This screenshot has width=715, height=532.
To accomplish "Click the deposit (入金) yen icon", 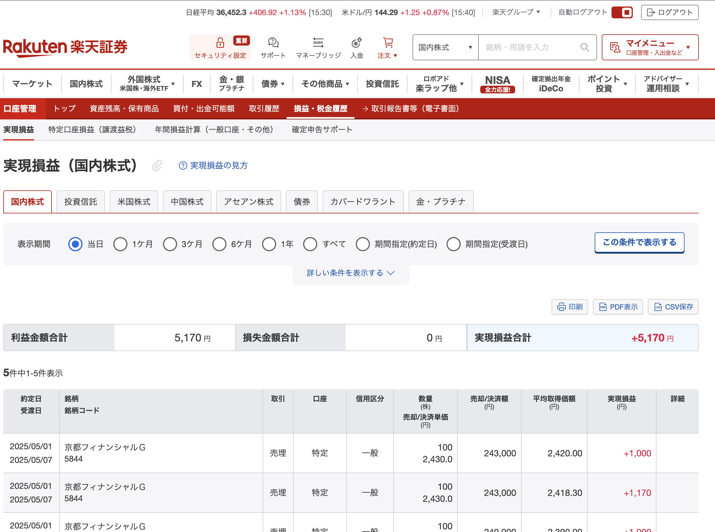I will [x=357, y=42].
